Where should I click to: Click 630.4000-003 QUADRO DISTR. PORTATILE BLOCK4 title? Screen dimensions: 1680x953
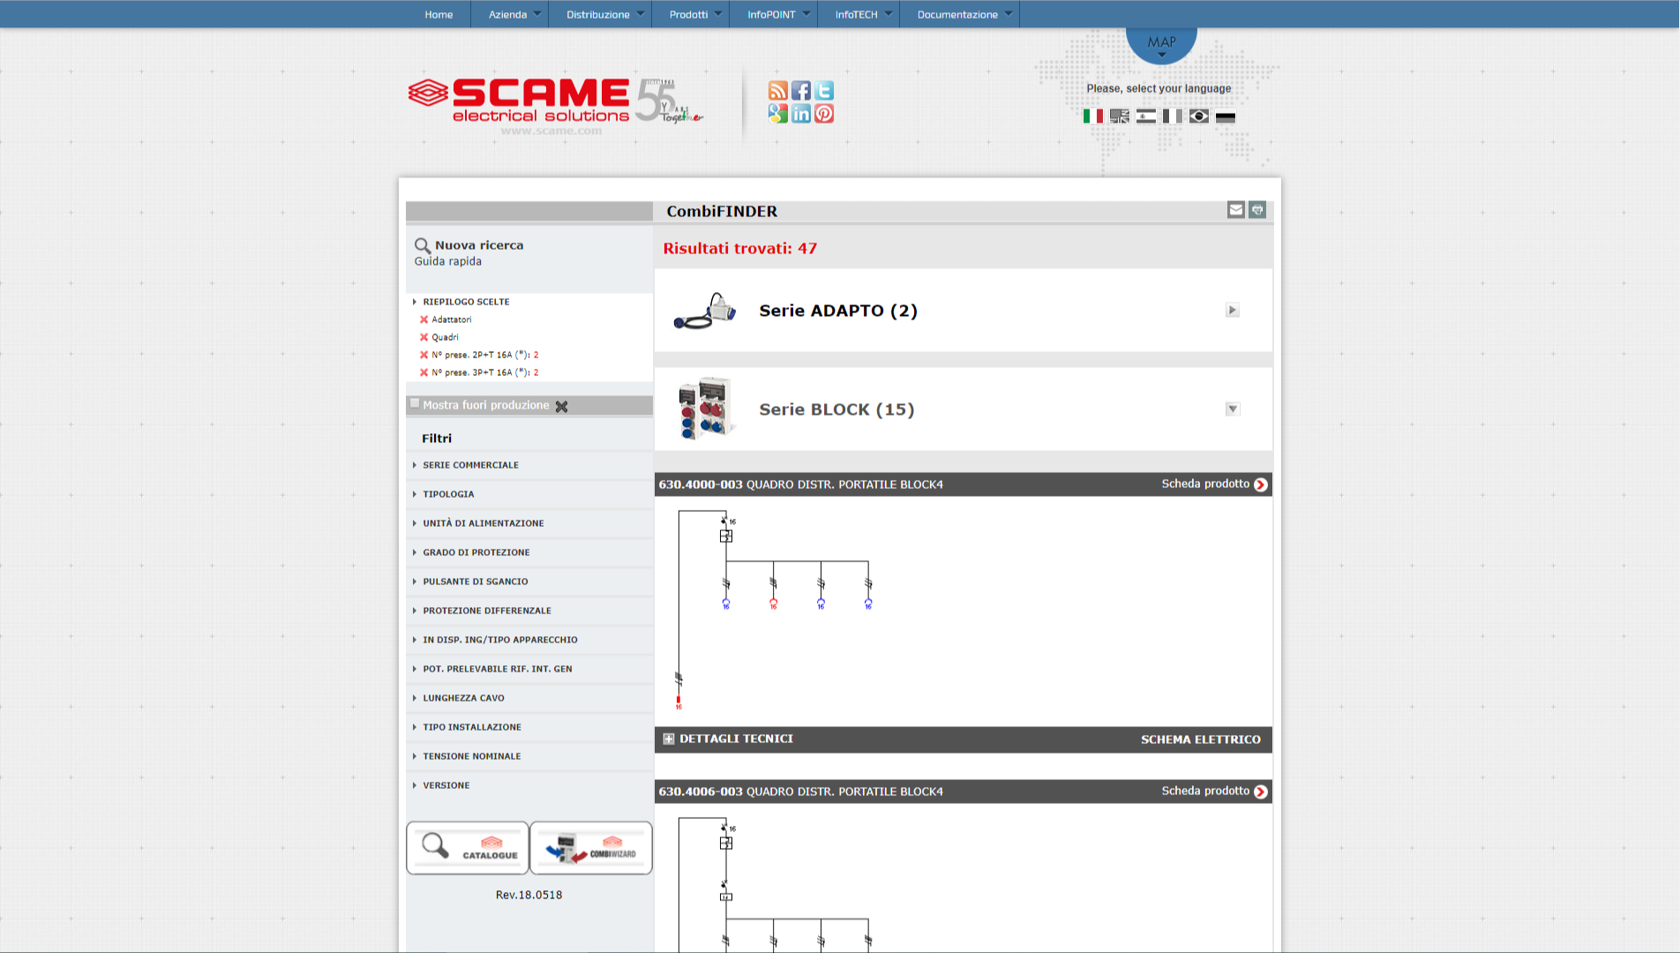(800, 484)
